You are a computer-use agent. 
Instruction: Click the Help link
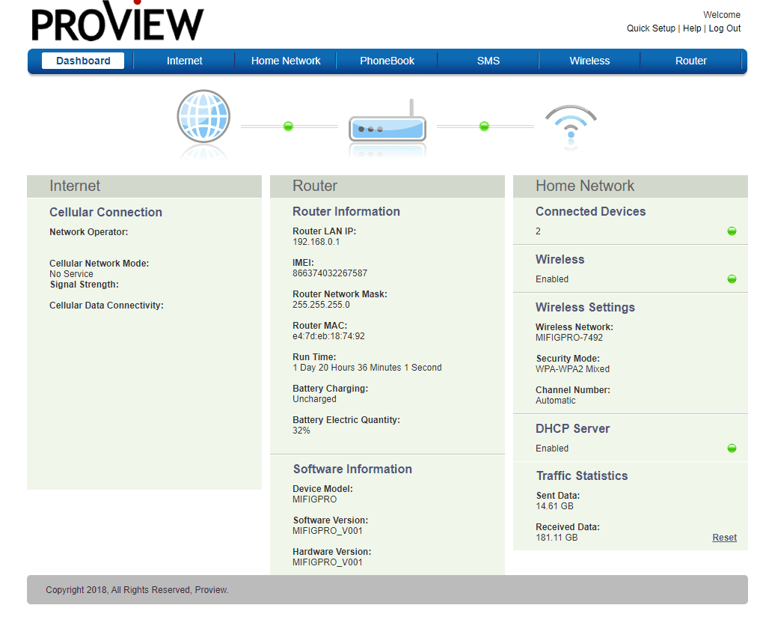click(692, 28)
